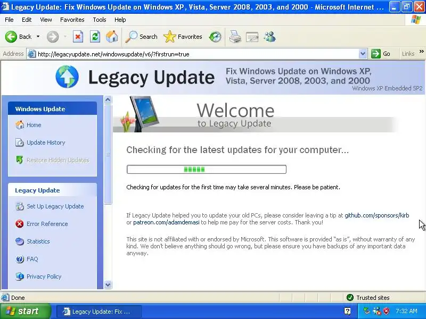
Task: Expand the Address bar dropdown arrow
Action: [x=363, y=54]
